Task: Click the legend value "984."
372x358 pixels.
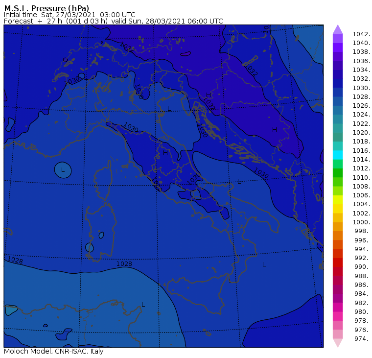Action: click(362, 294)
